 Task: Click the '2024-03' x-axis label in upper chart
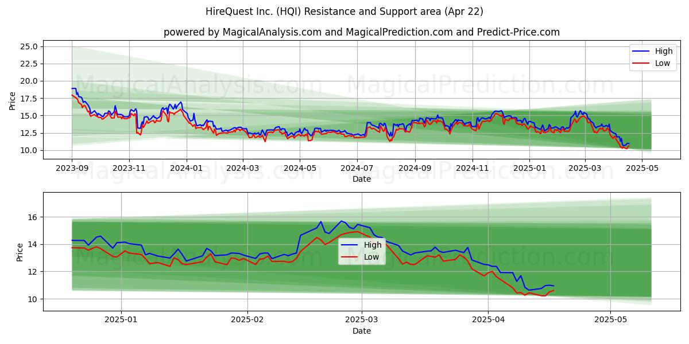pos(242,169)
